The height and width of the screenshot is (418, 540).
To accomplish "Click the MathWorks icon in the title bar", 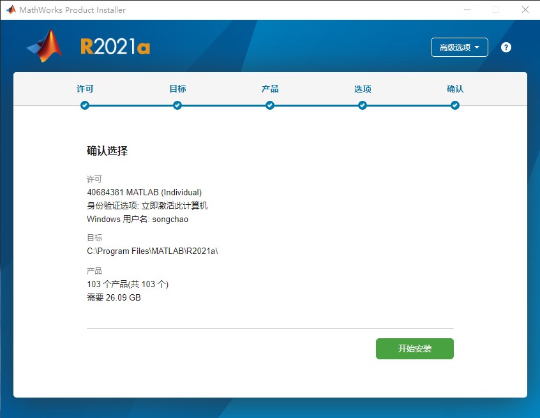I will tap(11, 10).
